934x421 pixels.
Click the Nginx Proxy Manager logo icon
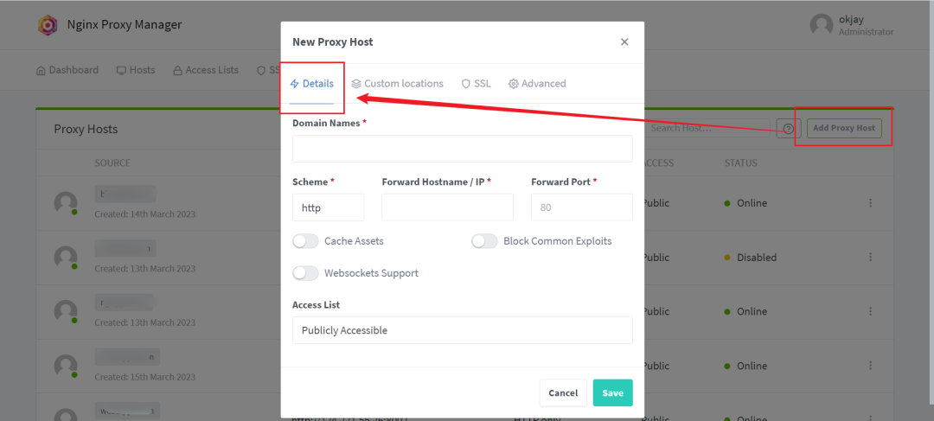48,25
